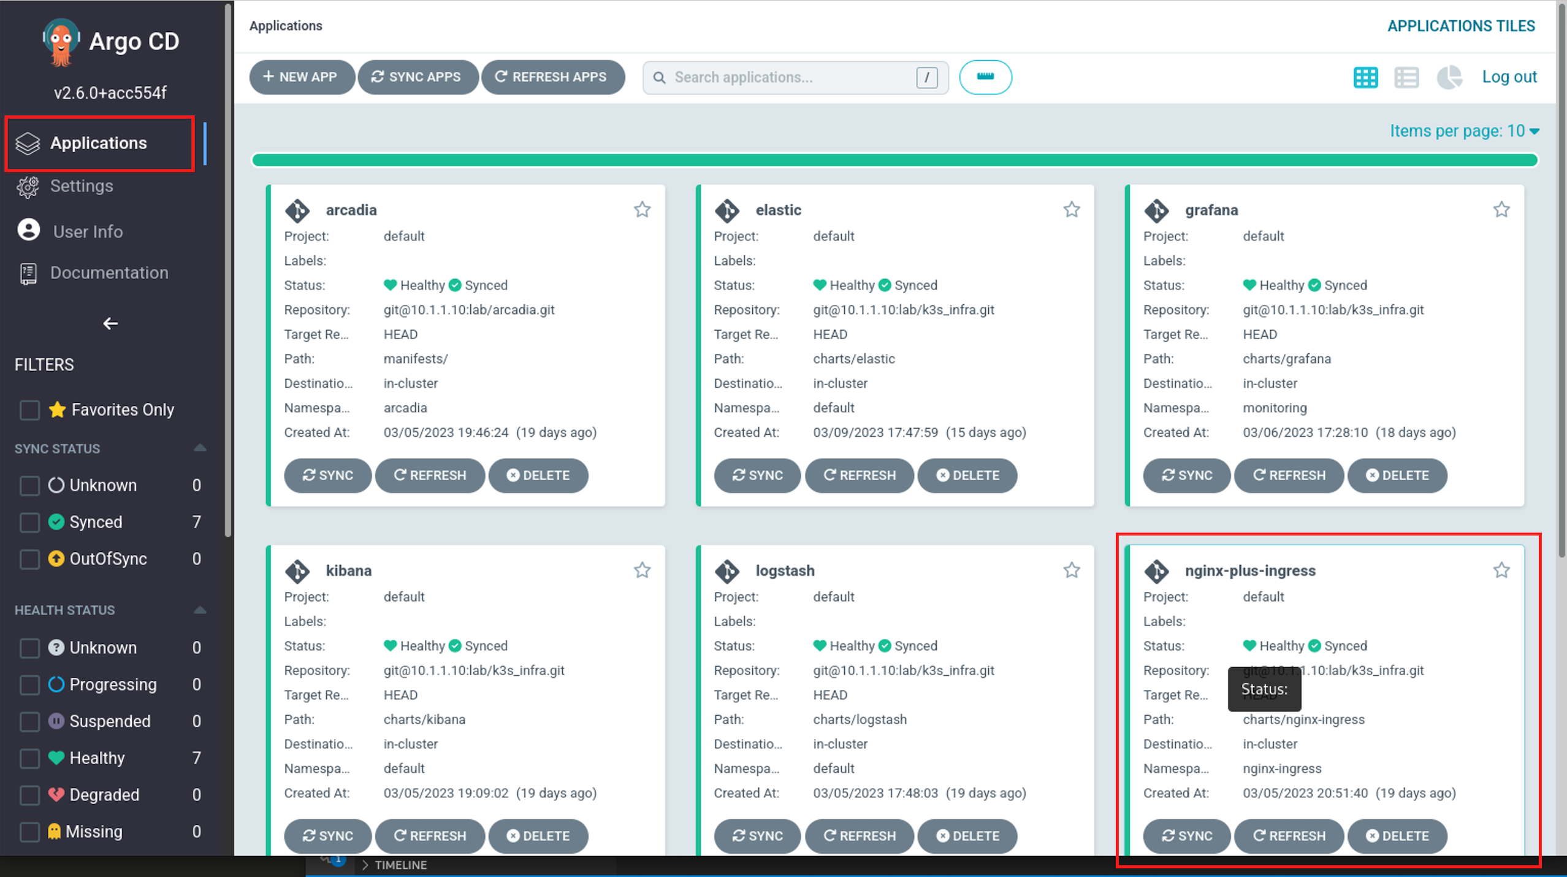Click the kibana git source icon
The image size is (1567, 877).
(x=297, y=571)
